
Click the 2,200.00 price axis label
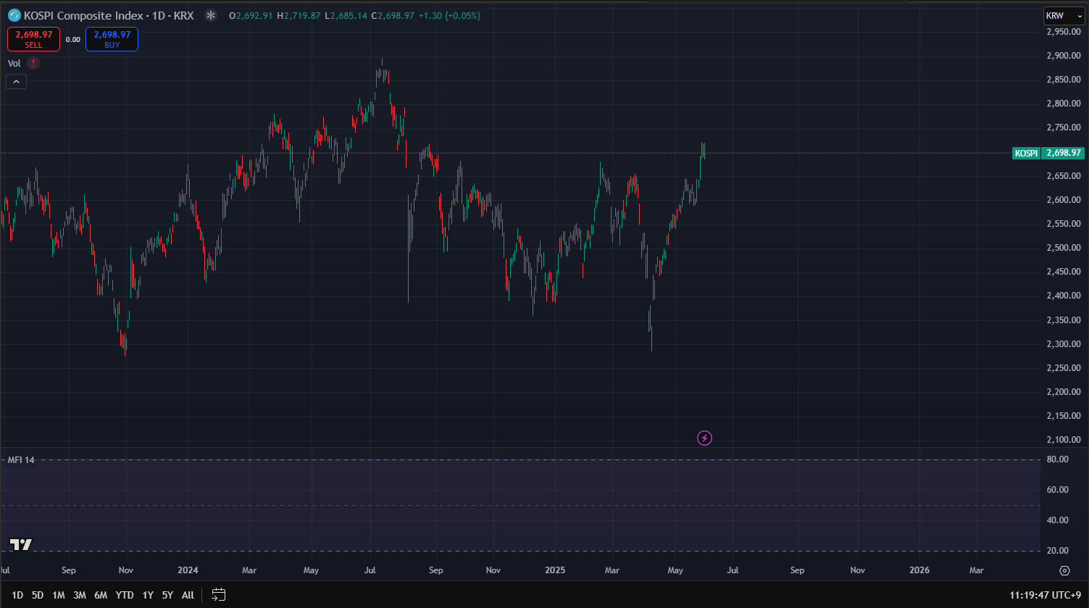pos(1064,392)
